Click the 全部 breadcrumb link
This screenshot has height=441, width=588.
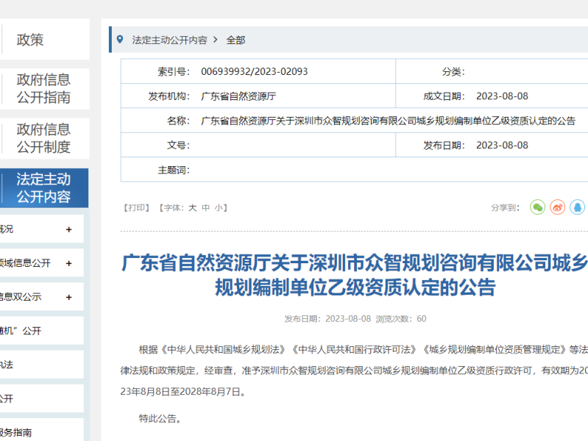(235, 40)
